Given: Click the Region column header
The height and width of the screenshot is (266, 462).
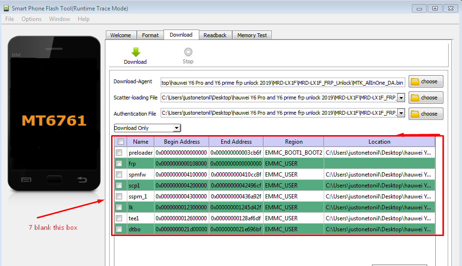Looking at the screenshot, I should (294, 142).
